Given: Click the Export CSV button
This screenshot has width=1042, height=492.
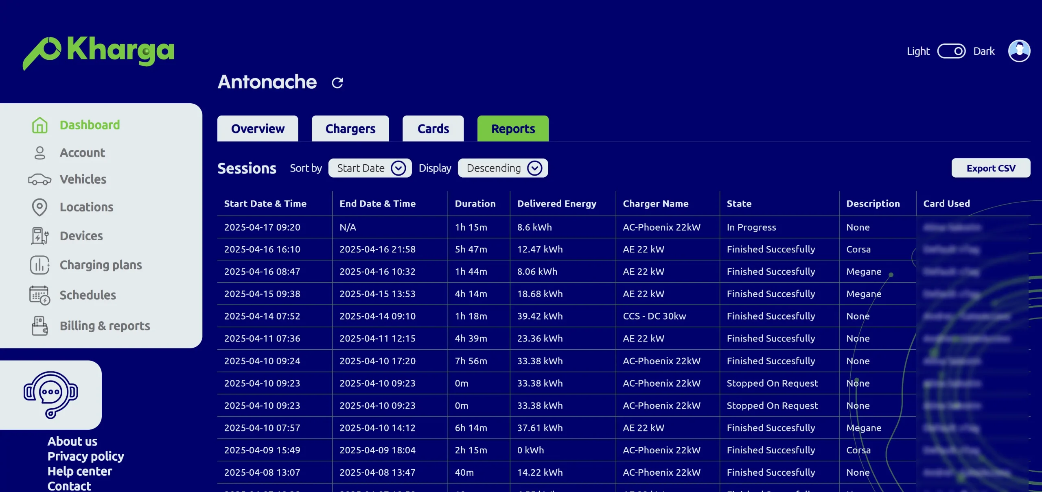Looking at the screenshot, I should [991, 168].
